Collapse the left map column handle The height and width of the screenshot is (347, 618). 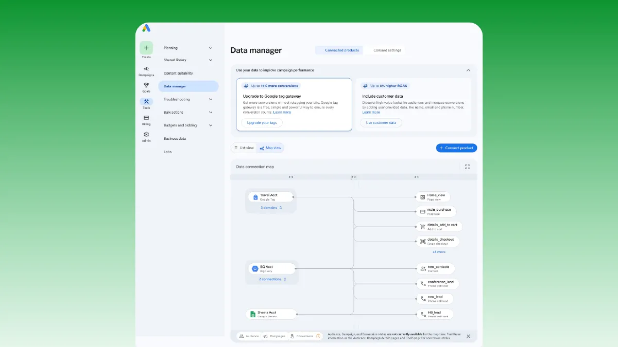click(x=291, y=177)
